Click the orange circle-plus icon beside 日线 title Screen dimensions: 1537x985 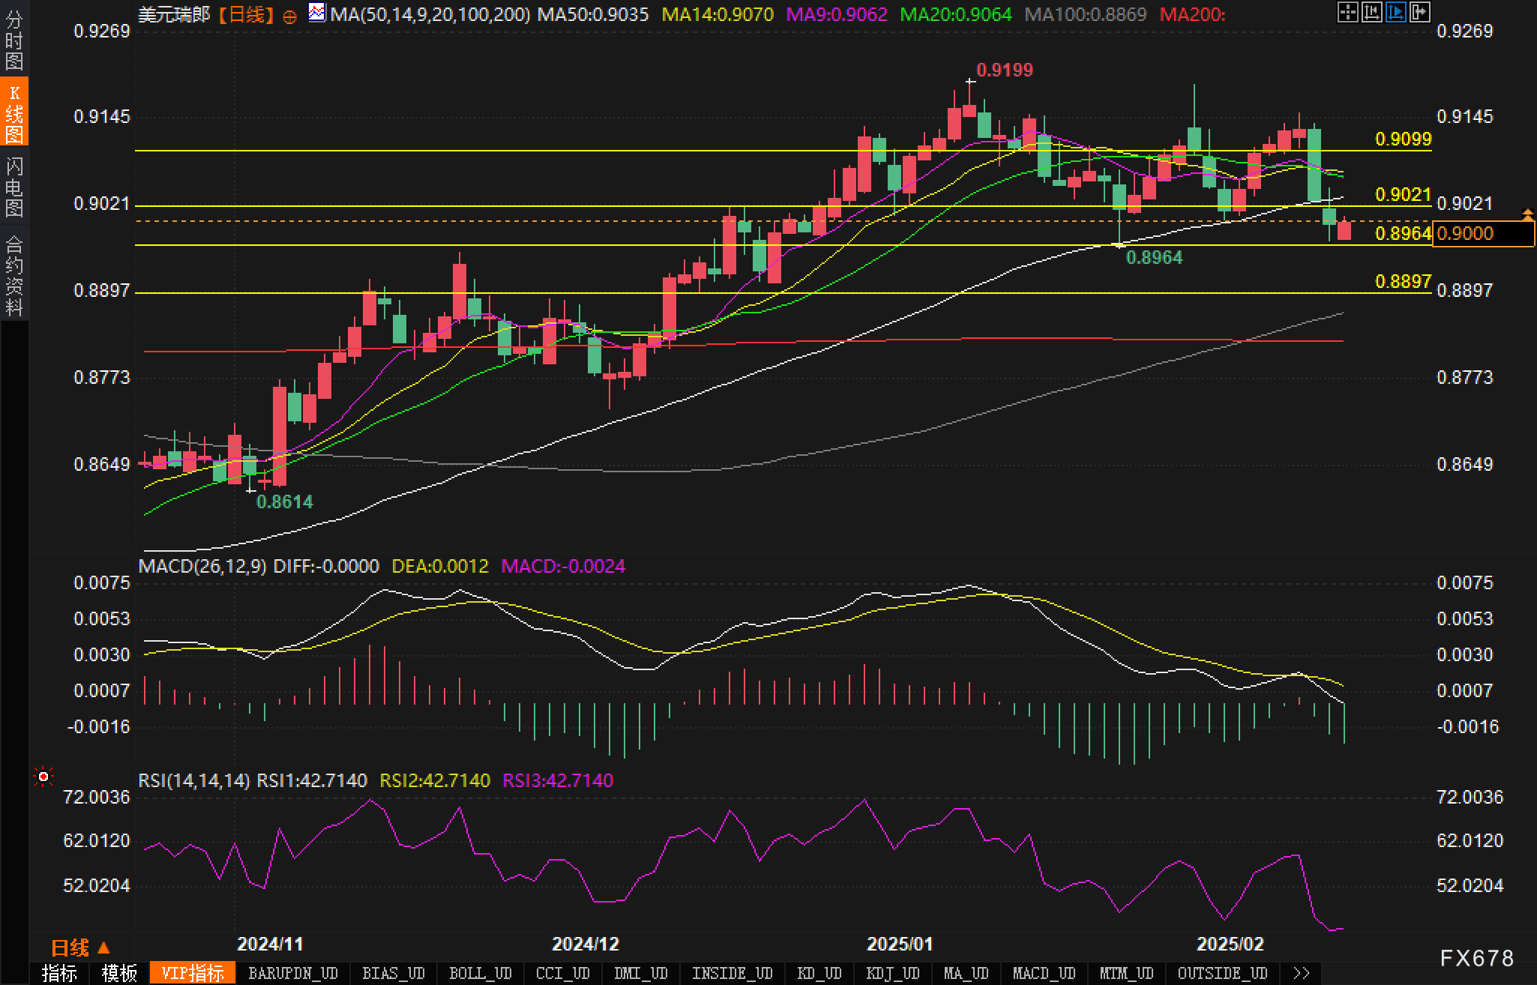[x=289, y=16]
